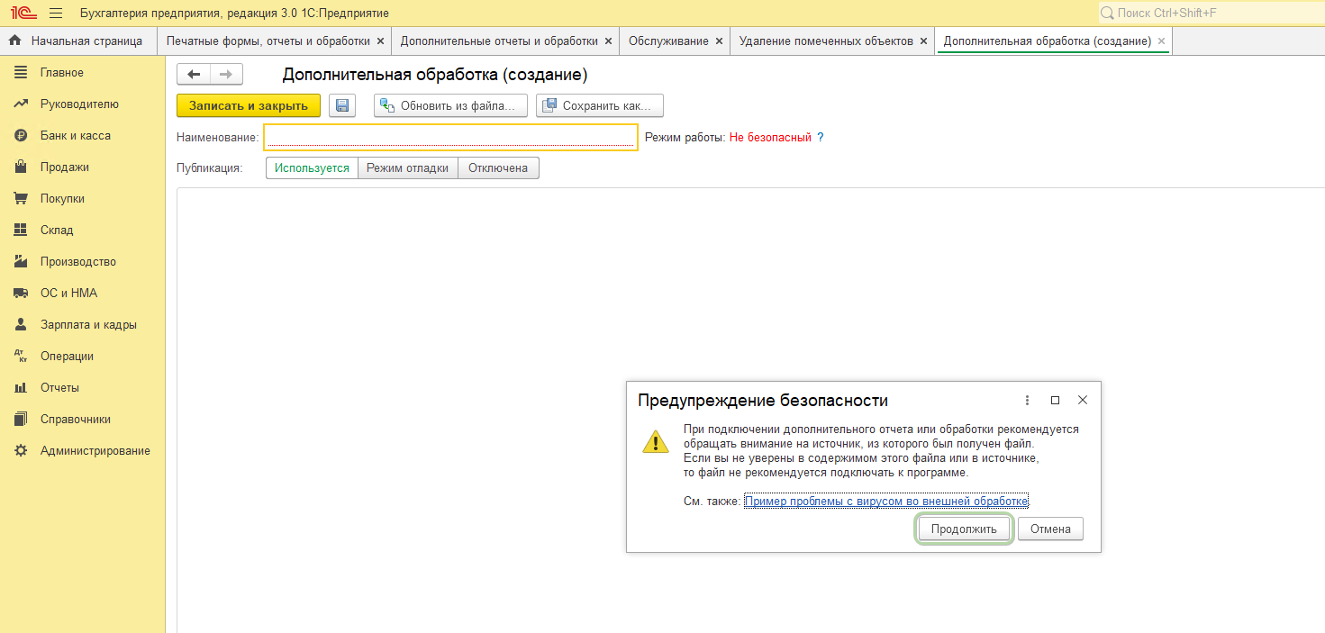Open the warning dialog's three-dot menu
The width and height of the screenshot is (1325, 633).
(x=1027, y=401)
